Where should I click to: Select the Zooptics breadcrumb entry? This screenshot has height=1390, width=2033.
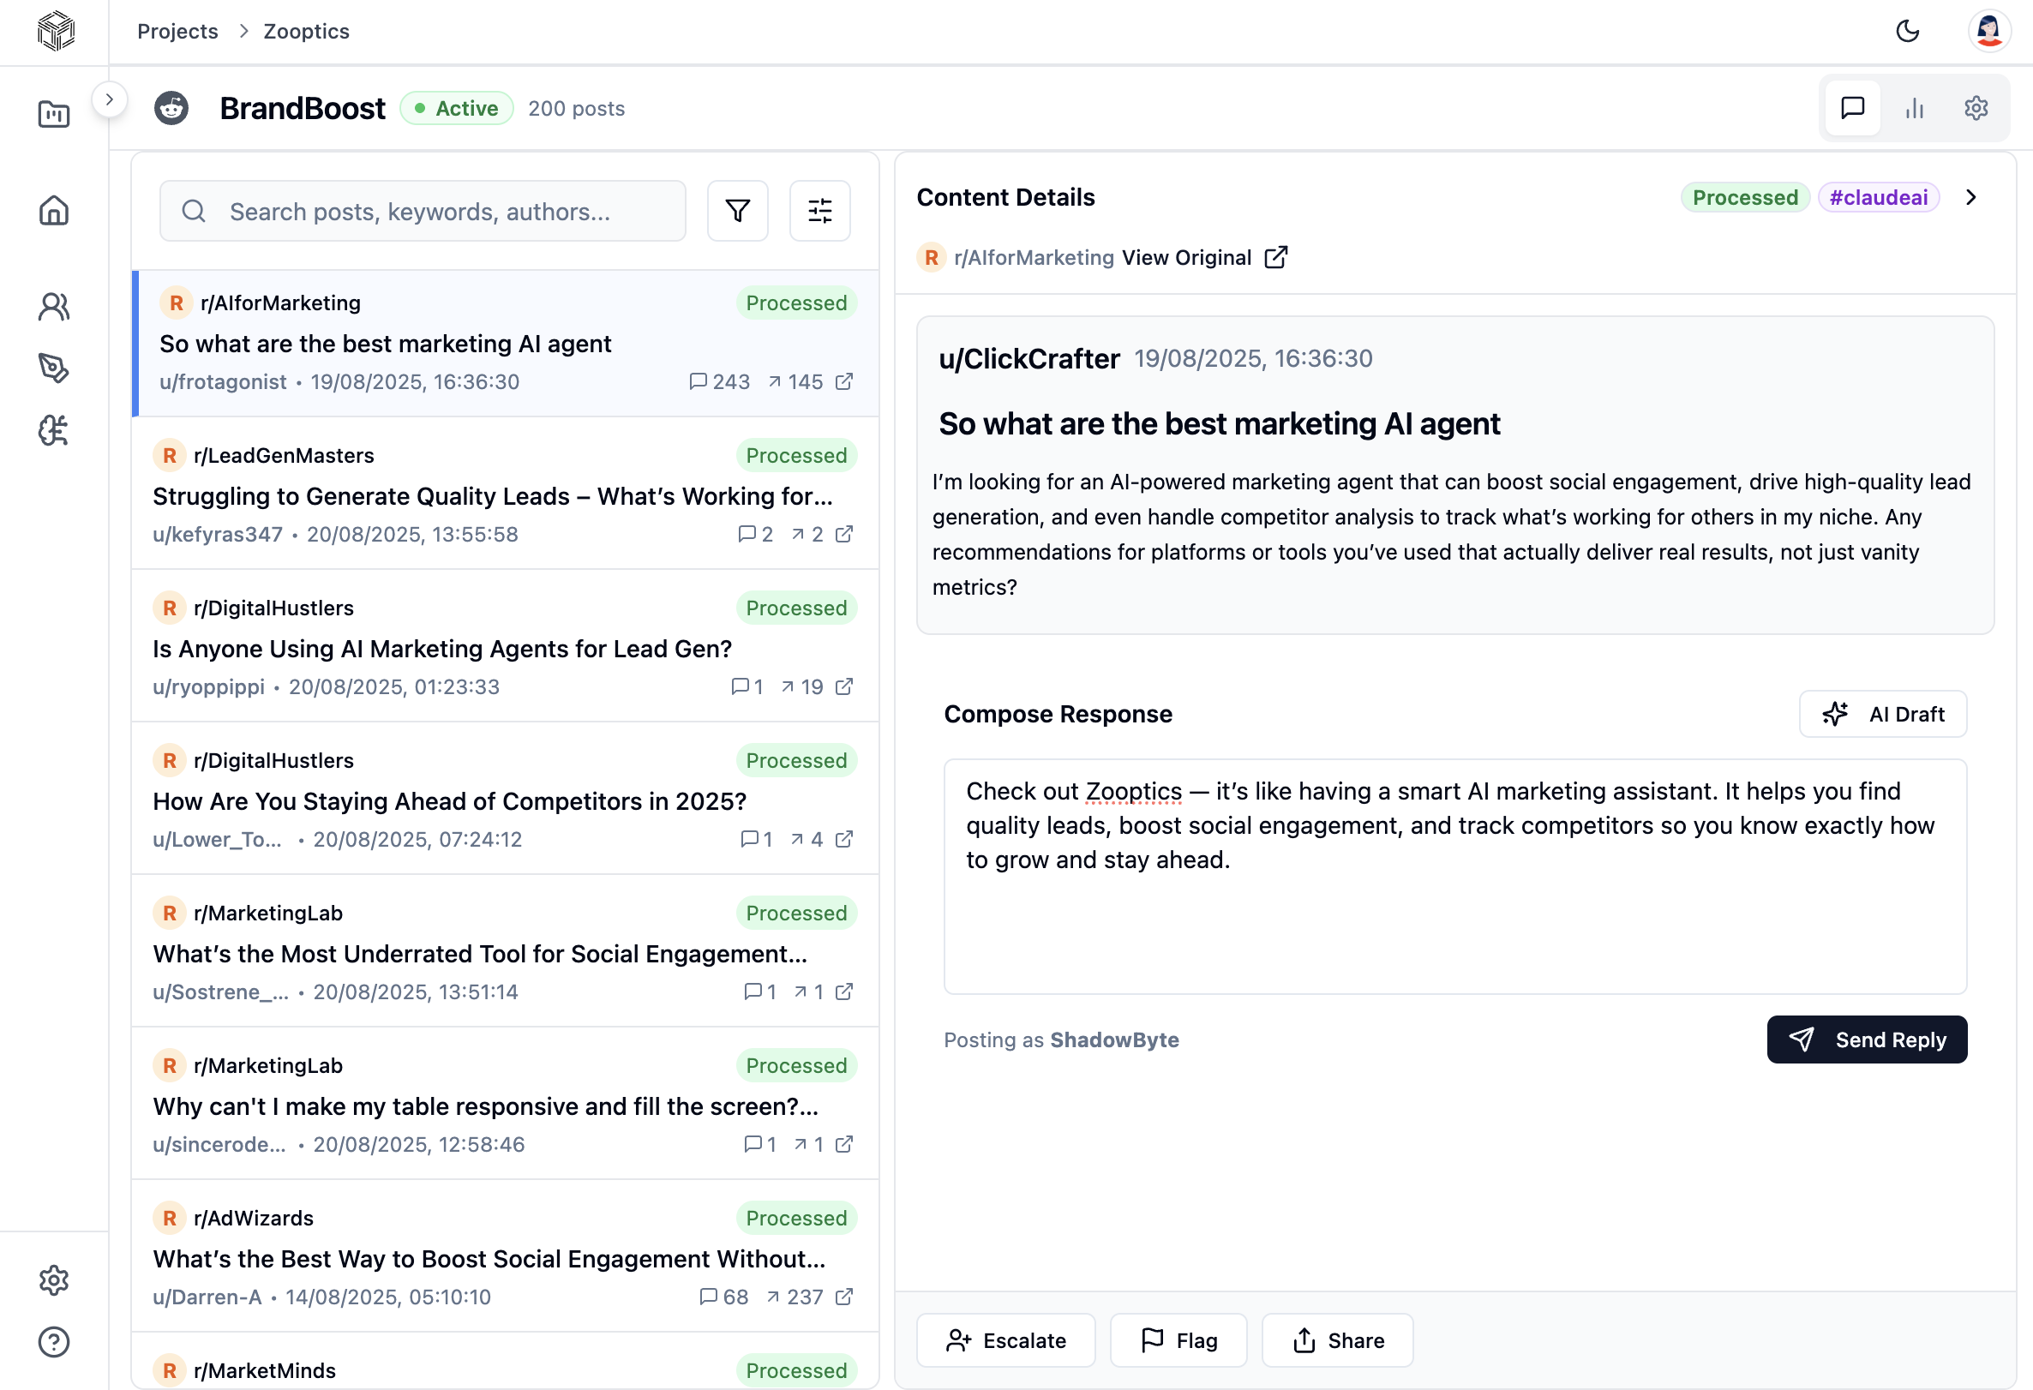coord(305,31)
